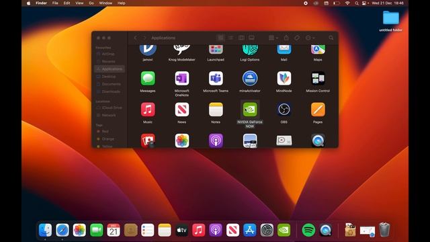Select Podcasts in the Applications window

(x=216, y=140)
